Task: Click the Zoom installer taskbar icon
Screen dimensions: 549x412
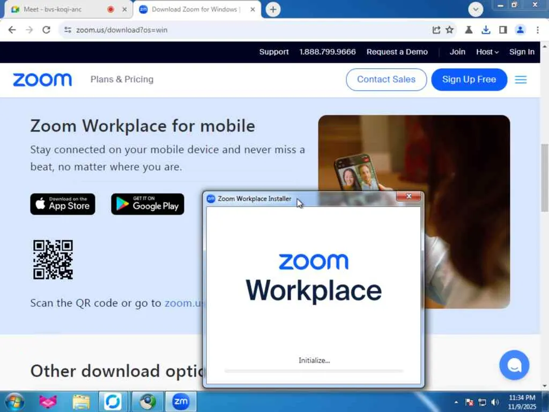Action: click(181, 401)
